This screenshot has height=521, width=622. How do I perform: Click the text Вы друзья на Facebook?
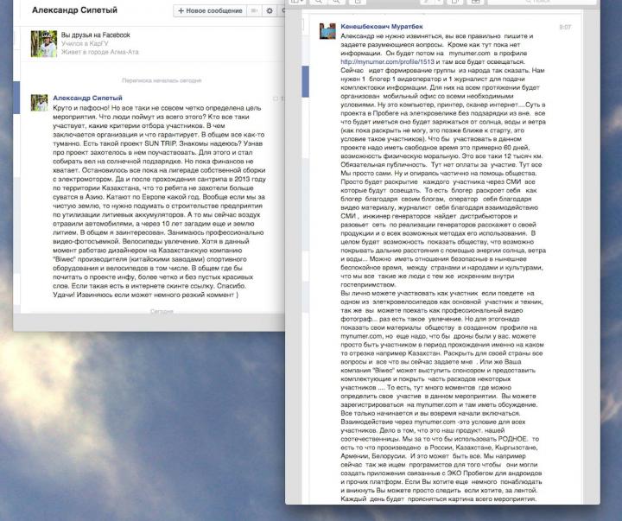click(96, 35)
